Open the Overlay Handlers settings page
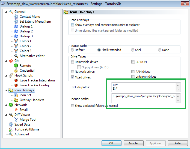The height and width of the screenshot is (149, 190). [32, 100]
